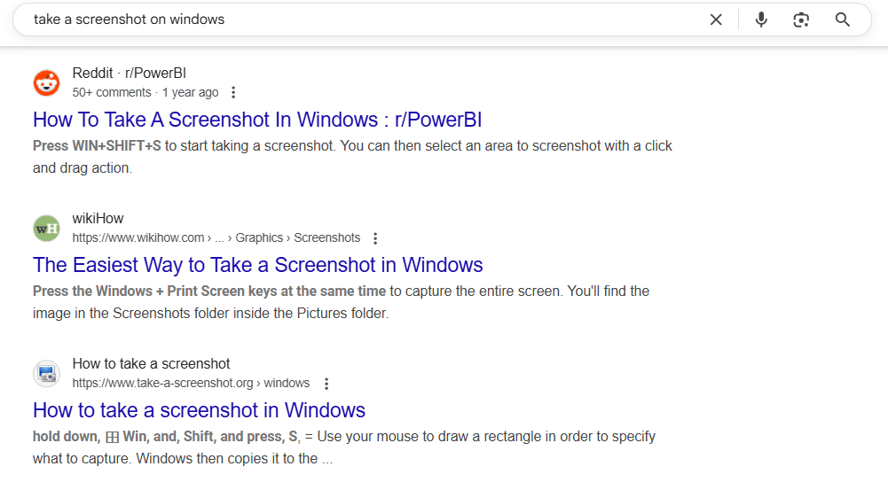Click the Reddit · r/PowerBI source name
This screenshot has width=888, height=482.
[x=130, y=73]
